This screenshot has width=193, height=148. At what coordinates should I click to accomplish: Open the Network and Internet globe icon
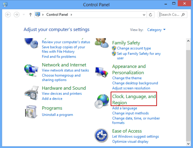pyautogui.click(x=31, y=70)
